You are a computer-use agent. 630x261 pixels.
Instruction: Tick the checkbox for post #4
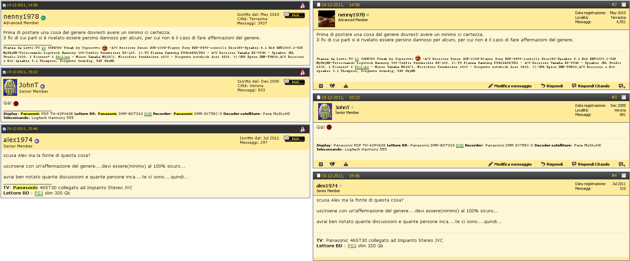tap(624, 176)
